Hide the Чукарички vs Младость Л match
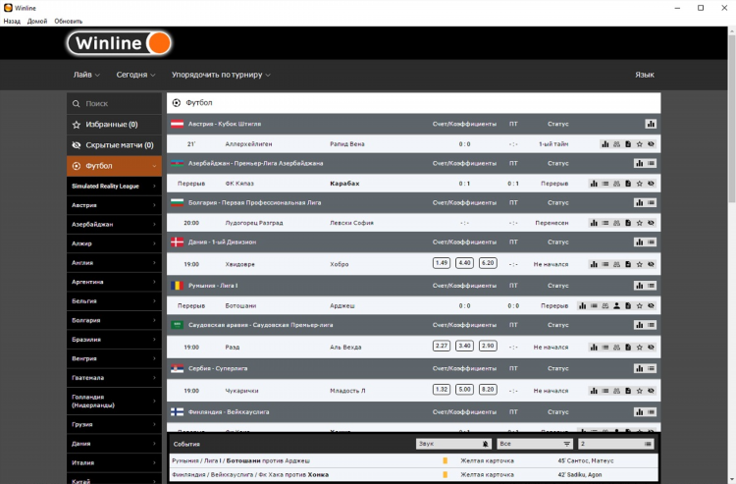 (x=651, y=391)
